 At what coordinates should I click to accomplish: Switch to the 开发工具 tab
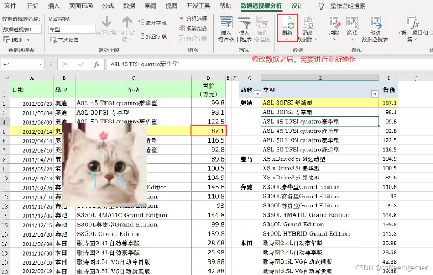[198, 6]
